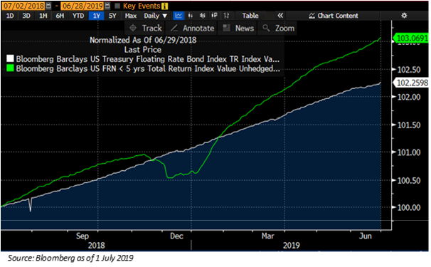Select the line chart type icon
Viewport: 431px width, 267px height.
point(179,16)
